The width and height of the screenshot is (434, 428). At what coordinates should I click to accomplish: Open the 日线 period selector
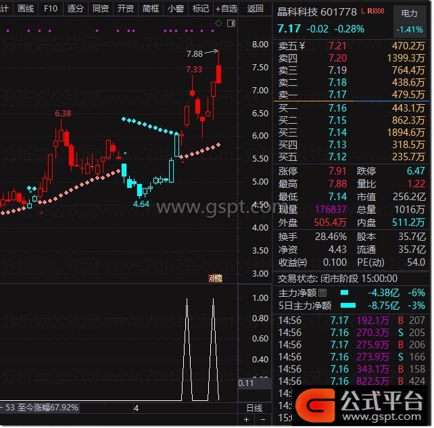click(x=254, y=408)
